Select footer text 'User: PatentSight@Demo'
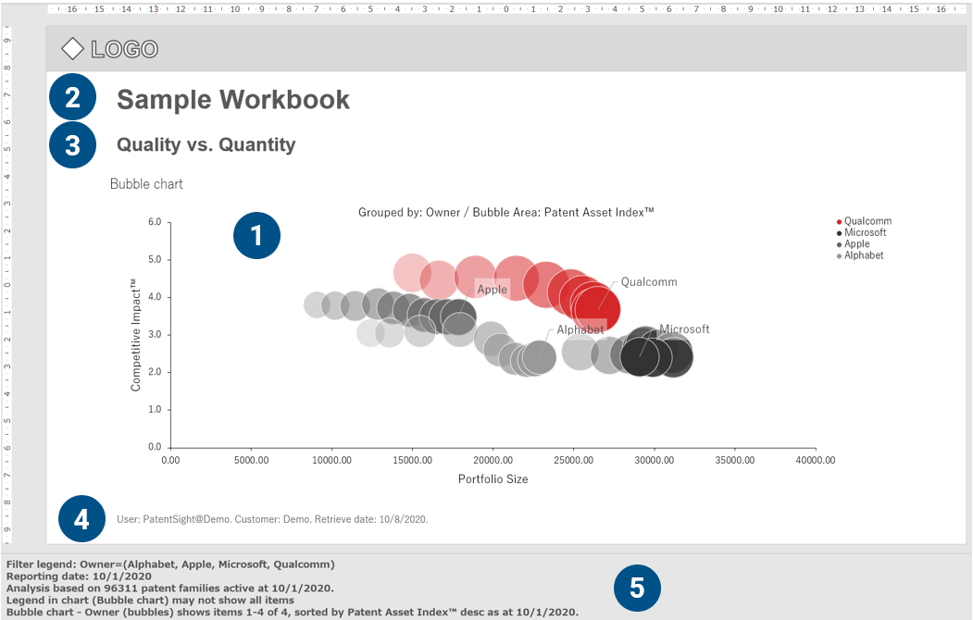Screen dimensions: 973x620 pos(272,519)
